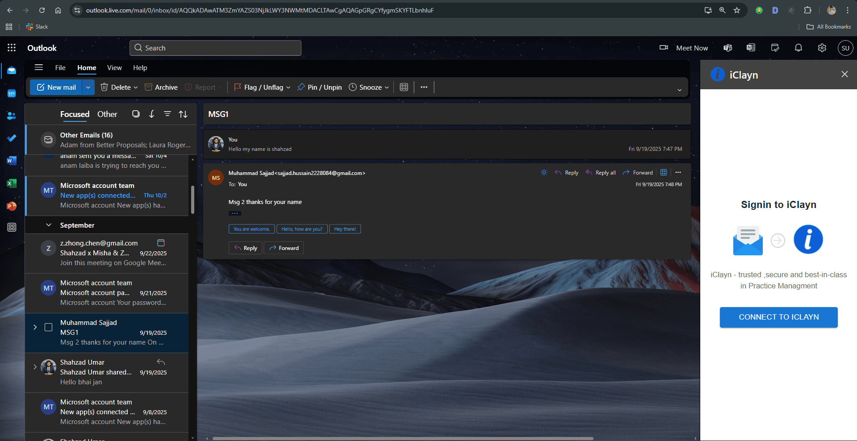Open the Outlook app launcher grid
The width and height of the screenshot is (857, 441).
pos(12,48)
